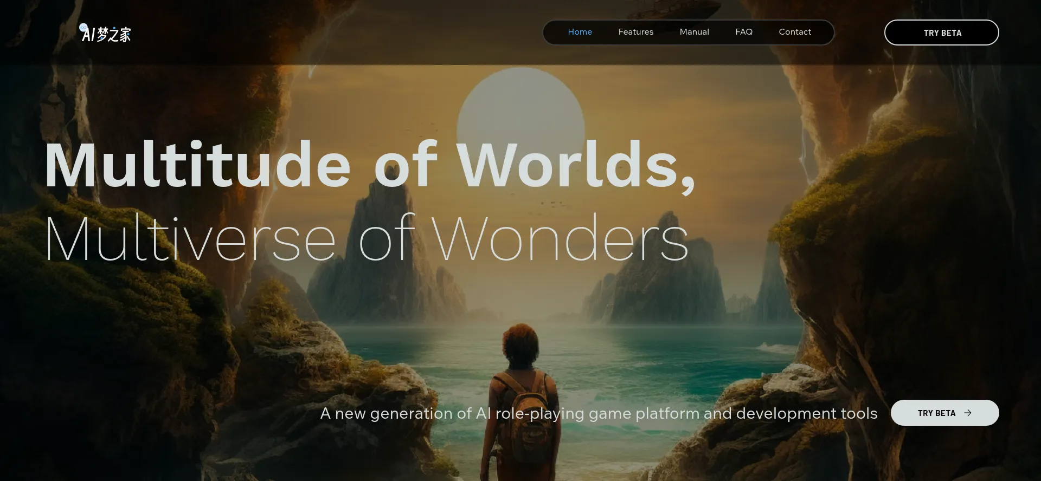Open the Home navigation item
The height and width of the screenshot is (481, 1041).
(x=580, y=32)
